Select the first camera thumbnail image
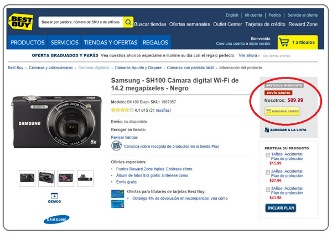332x234 pixels. [x=27, y=177]
